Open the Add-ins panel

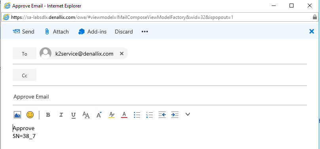(92, 32)
